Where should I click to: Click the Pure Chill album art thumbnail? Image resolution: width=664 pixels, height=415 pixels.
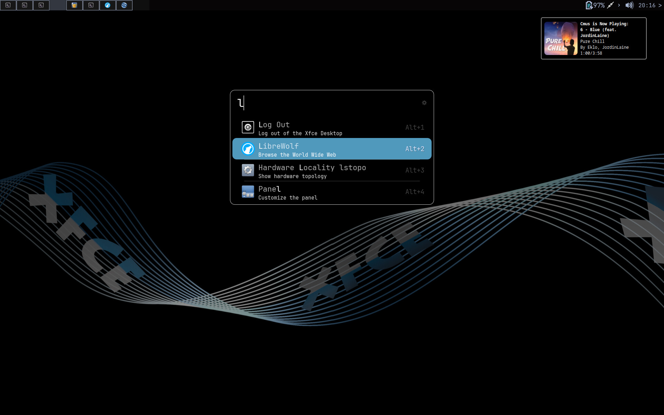pos(561,38)
